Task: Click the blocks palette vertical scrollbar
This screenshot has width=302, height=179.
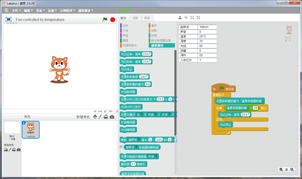Action: [176, 93]
